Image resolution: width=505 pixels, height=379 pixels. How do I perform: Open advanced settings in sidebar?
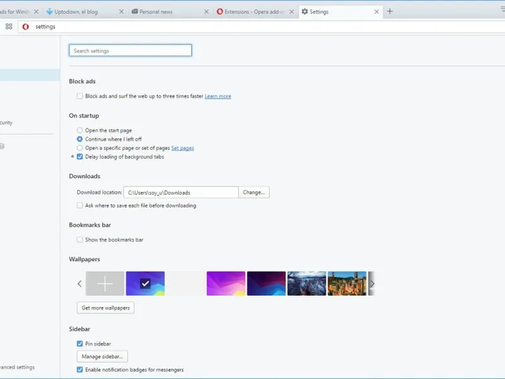click(x=17, y=367)
